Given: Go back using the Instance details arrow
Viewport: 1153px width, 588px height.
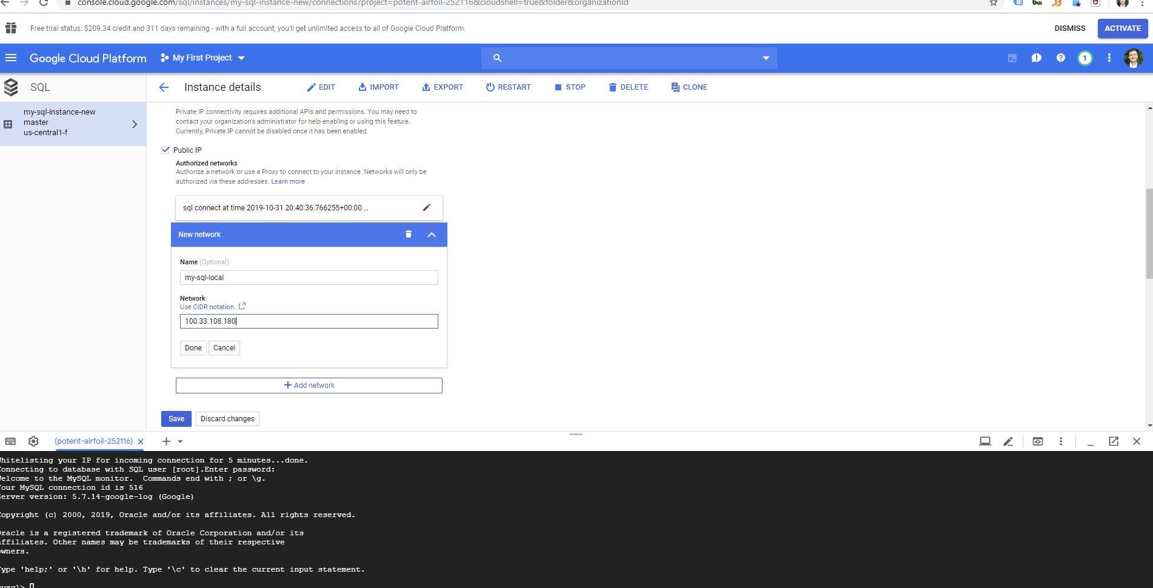Looking at the screenshot, I should click(164, 87).
